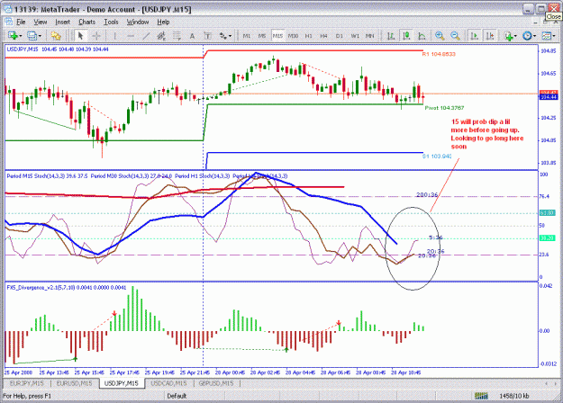Viewport: 563px width, 403px height.
Task: Click the Zoom Out magnifier
Action: [455, 36]
